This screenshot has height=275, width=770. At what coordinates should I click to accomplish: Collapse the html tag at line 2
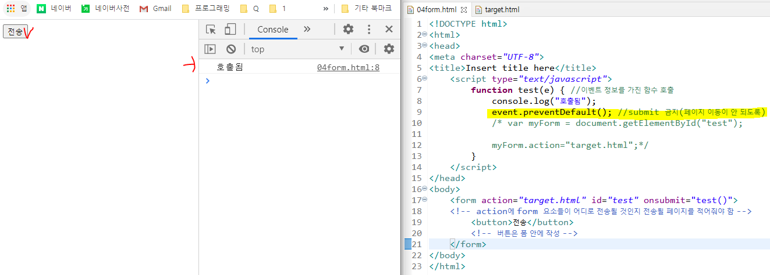coord(424,35)
